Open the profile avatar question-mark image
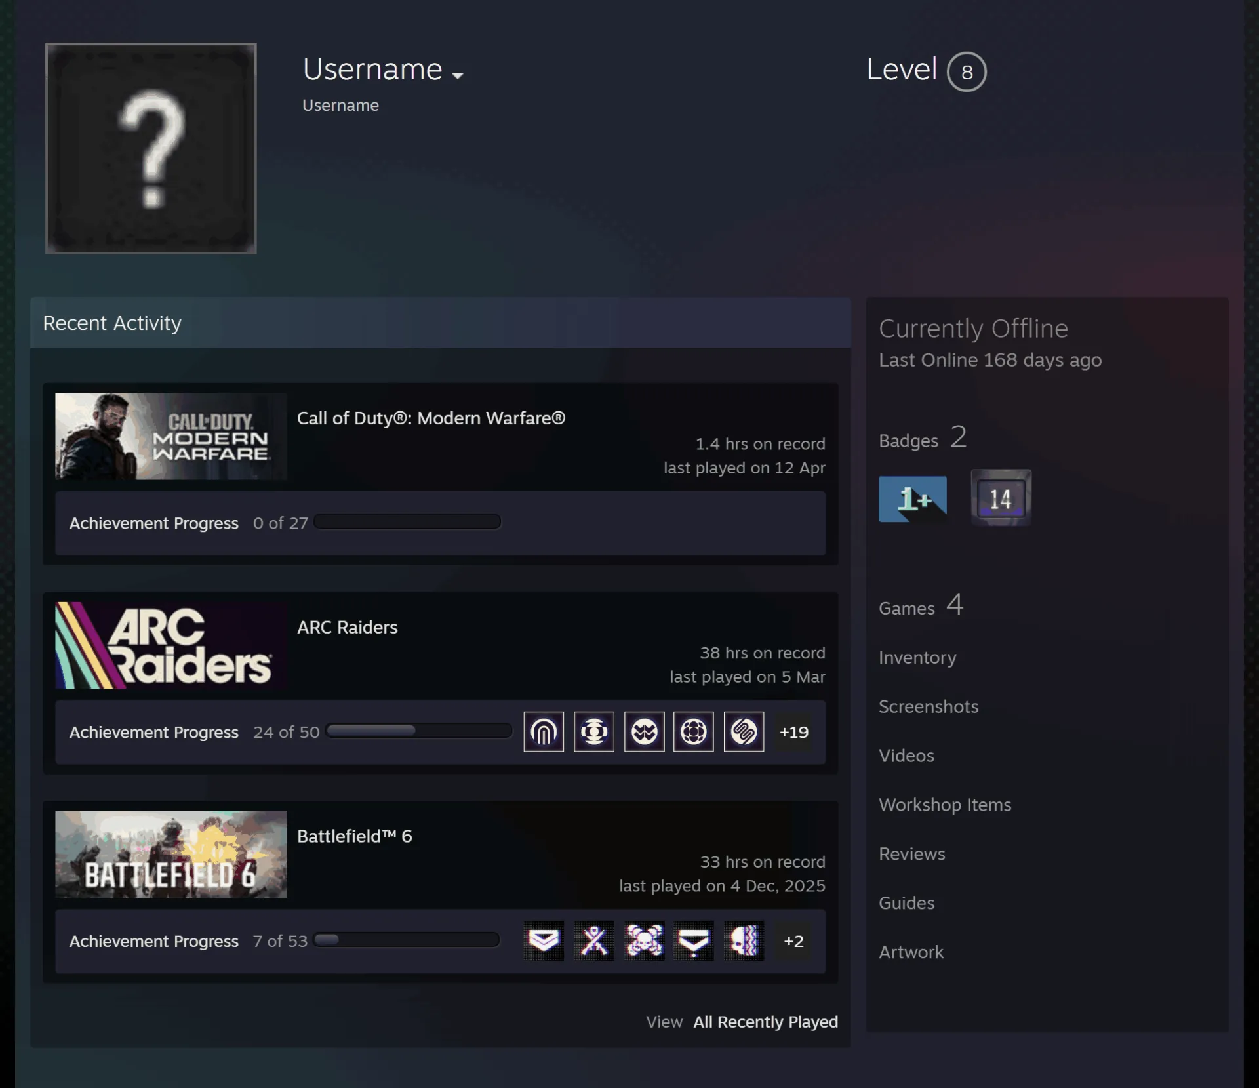The image size is (1259, 1088). [x=151, y=148]
